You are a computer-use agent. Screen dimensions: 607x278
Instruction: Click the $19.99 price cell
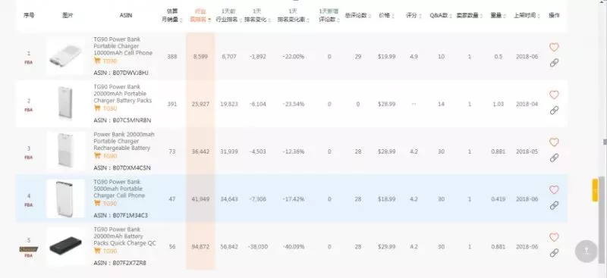386,57
